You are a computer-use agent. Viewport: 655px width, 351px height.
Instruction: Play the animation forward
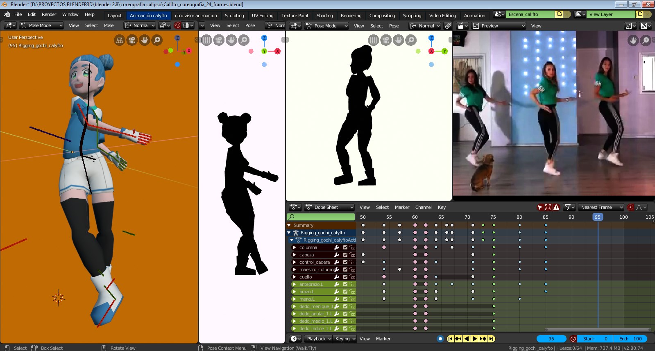click(x=475, y=339)
